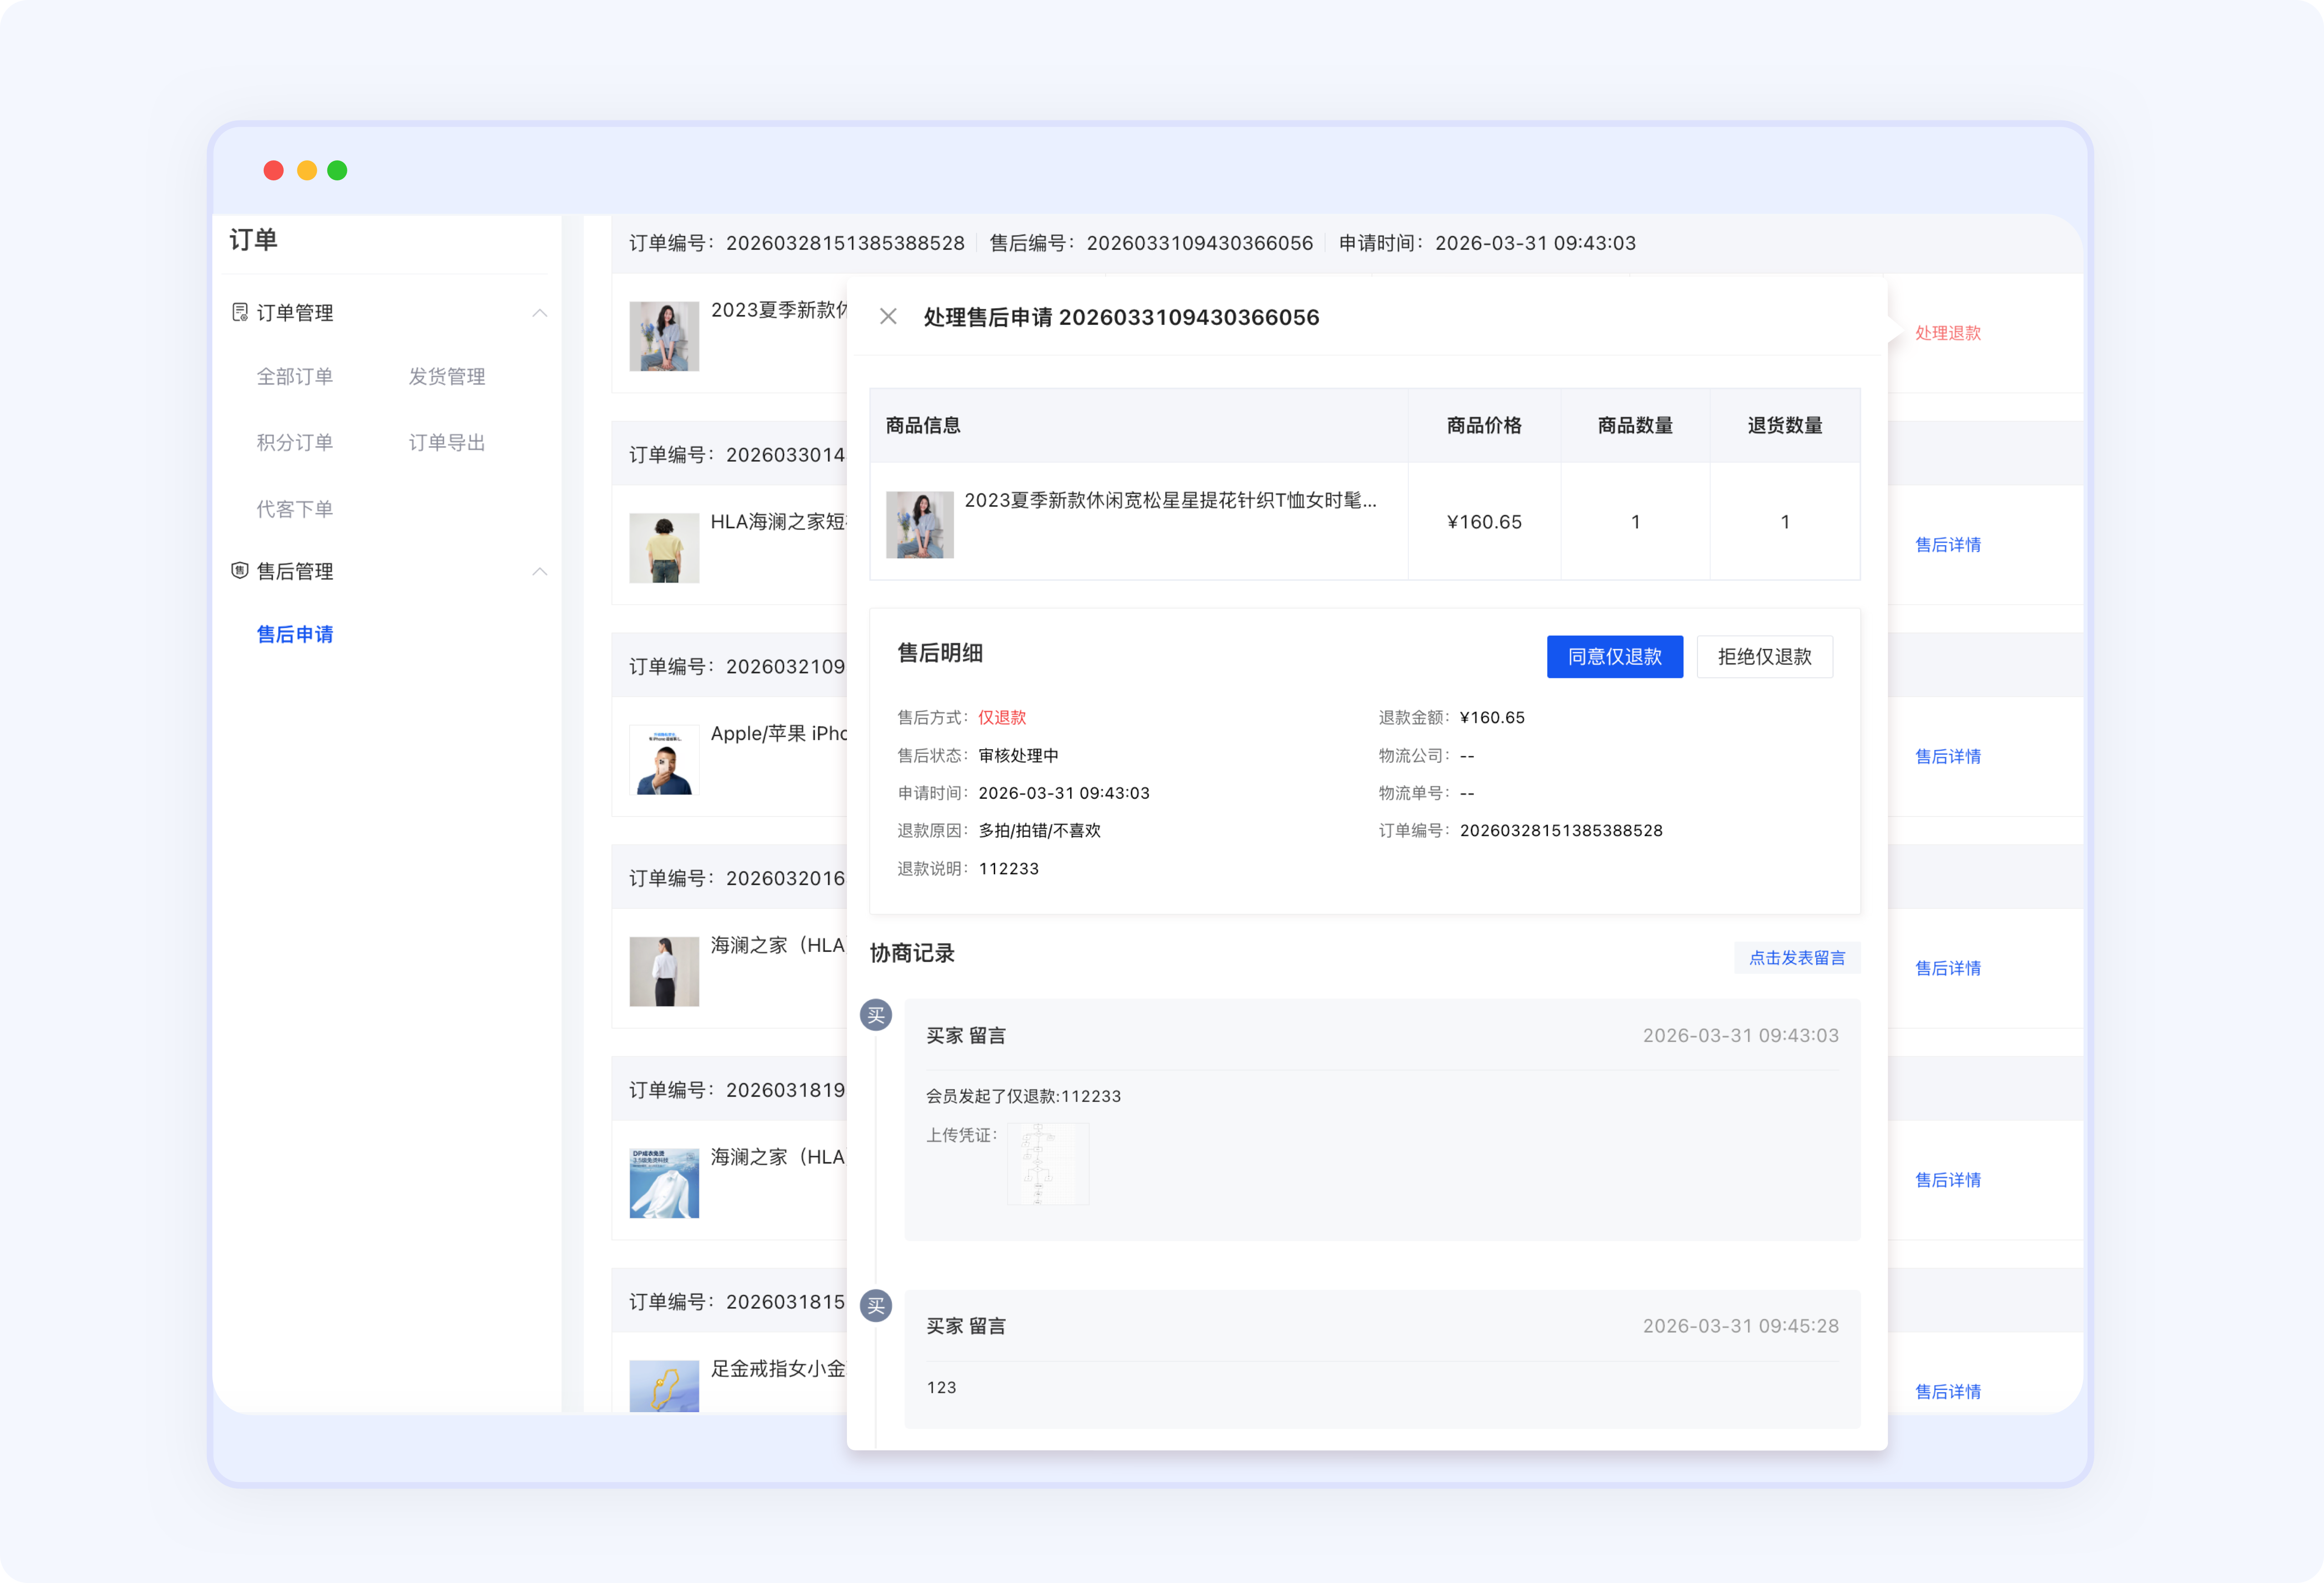Click the 售后管理 shield icon
This screenshot has width=2324, height=1583.
coord(240,571)
